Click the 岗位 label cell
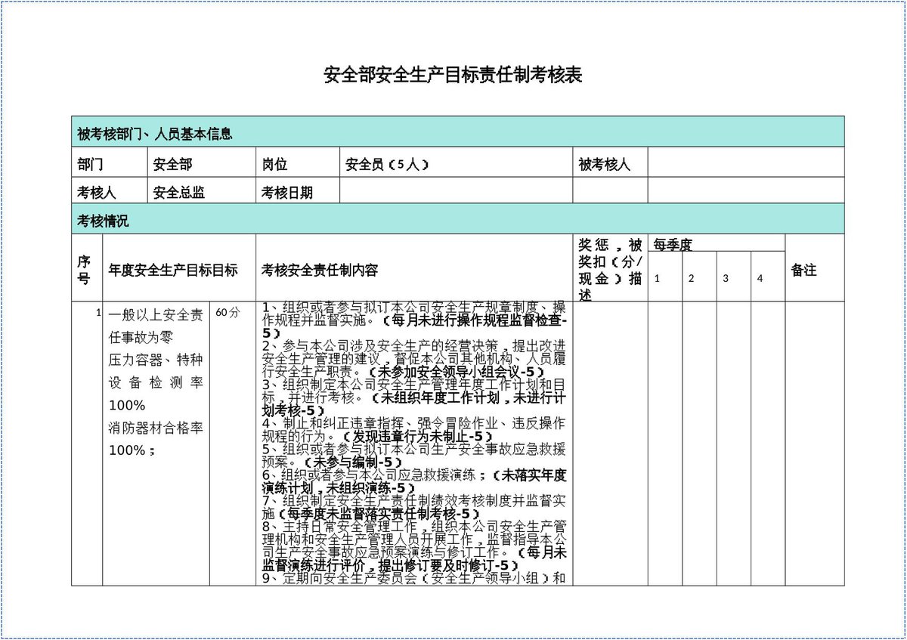Image resolution: width=907 pixels, height=640 pixels. pos(298,162)
